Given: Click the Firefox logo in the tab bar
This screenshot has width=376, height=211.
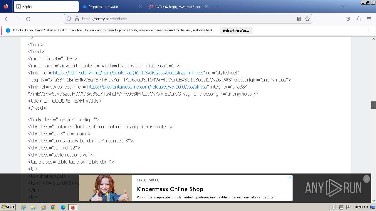Looking at the screenshot, I should [6, 6].
